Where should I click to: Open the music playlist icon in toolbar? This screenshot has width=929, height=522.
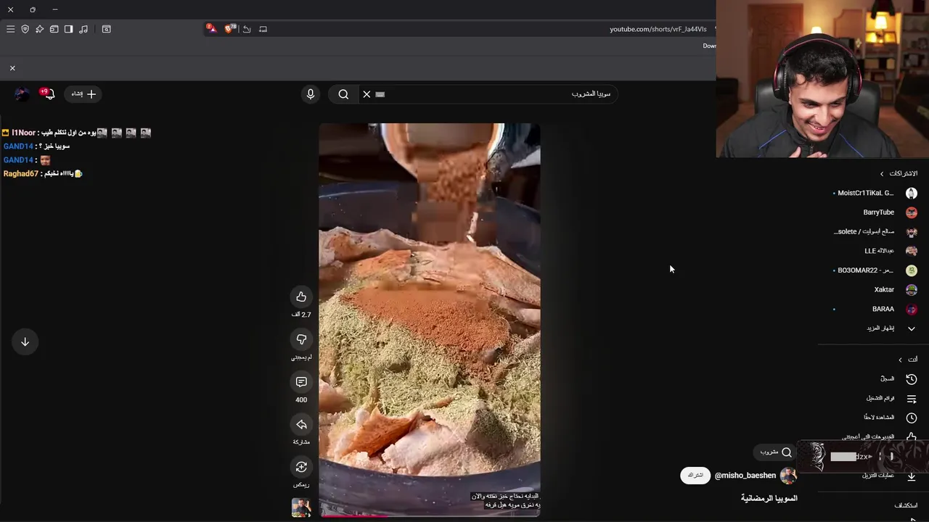(x=83, y=29)
